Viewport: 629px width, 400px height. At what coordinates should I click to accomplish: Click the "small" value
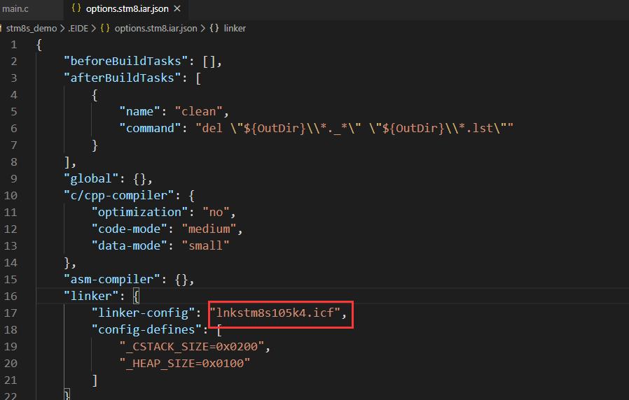click(205, 245)
